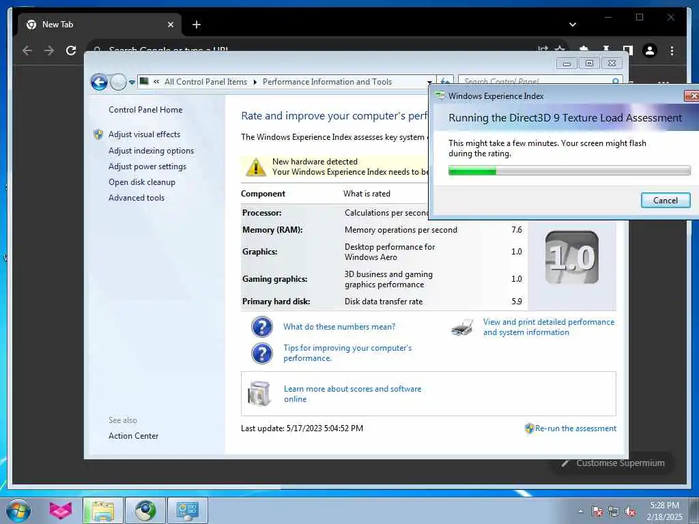Click the 1.0 base score badge
This screenshot has width=699, height=524.
point(572,257)
